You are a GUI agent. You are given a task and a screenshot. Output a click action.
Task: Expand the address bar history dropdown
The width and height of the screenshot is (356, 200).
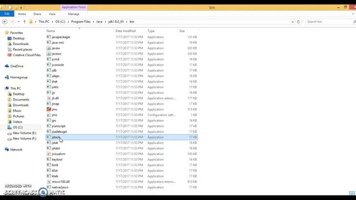click(x=293, y=22)
